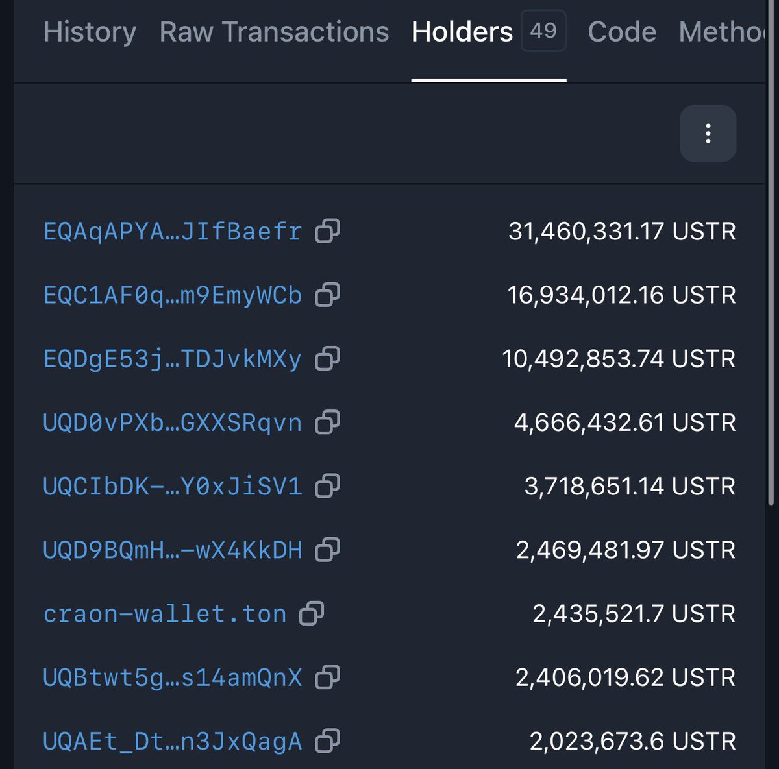The image size is (779, 769).
Task: Click balance 2,023,673.6 USTR
Action: pyautogui.click(x=633, y=740)
